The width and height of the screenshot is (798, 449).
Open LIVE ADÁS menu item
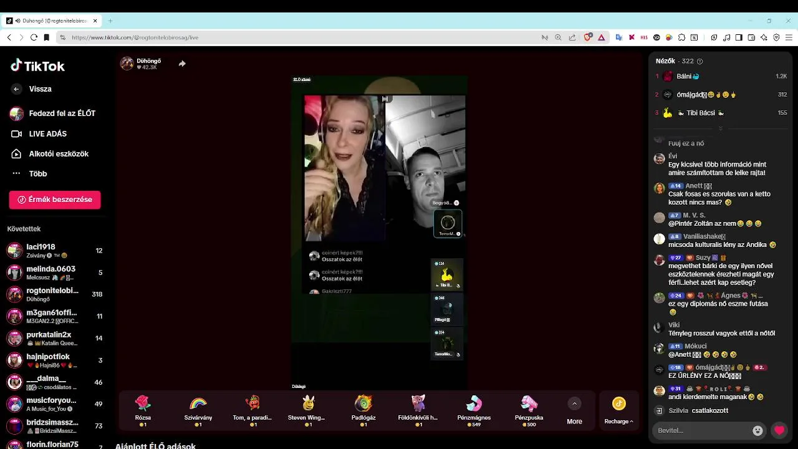point(40,133)
